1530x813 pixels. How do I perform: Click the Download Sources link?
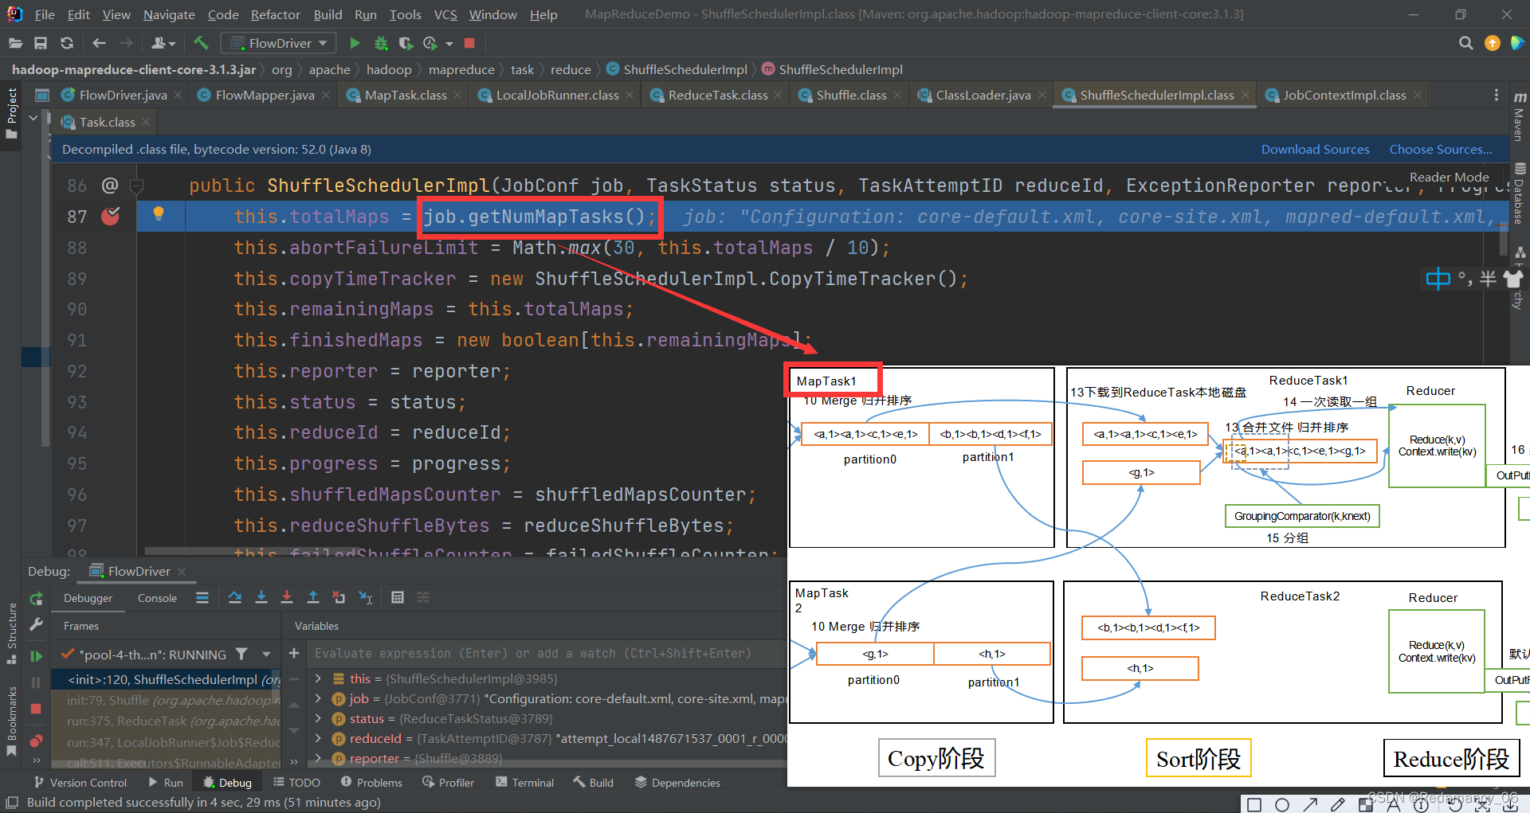pos(1315,150)
